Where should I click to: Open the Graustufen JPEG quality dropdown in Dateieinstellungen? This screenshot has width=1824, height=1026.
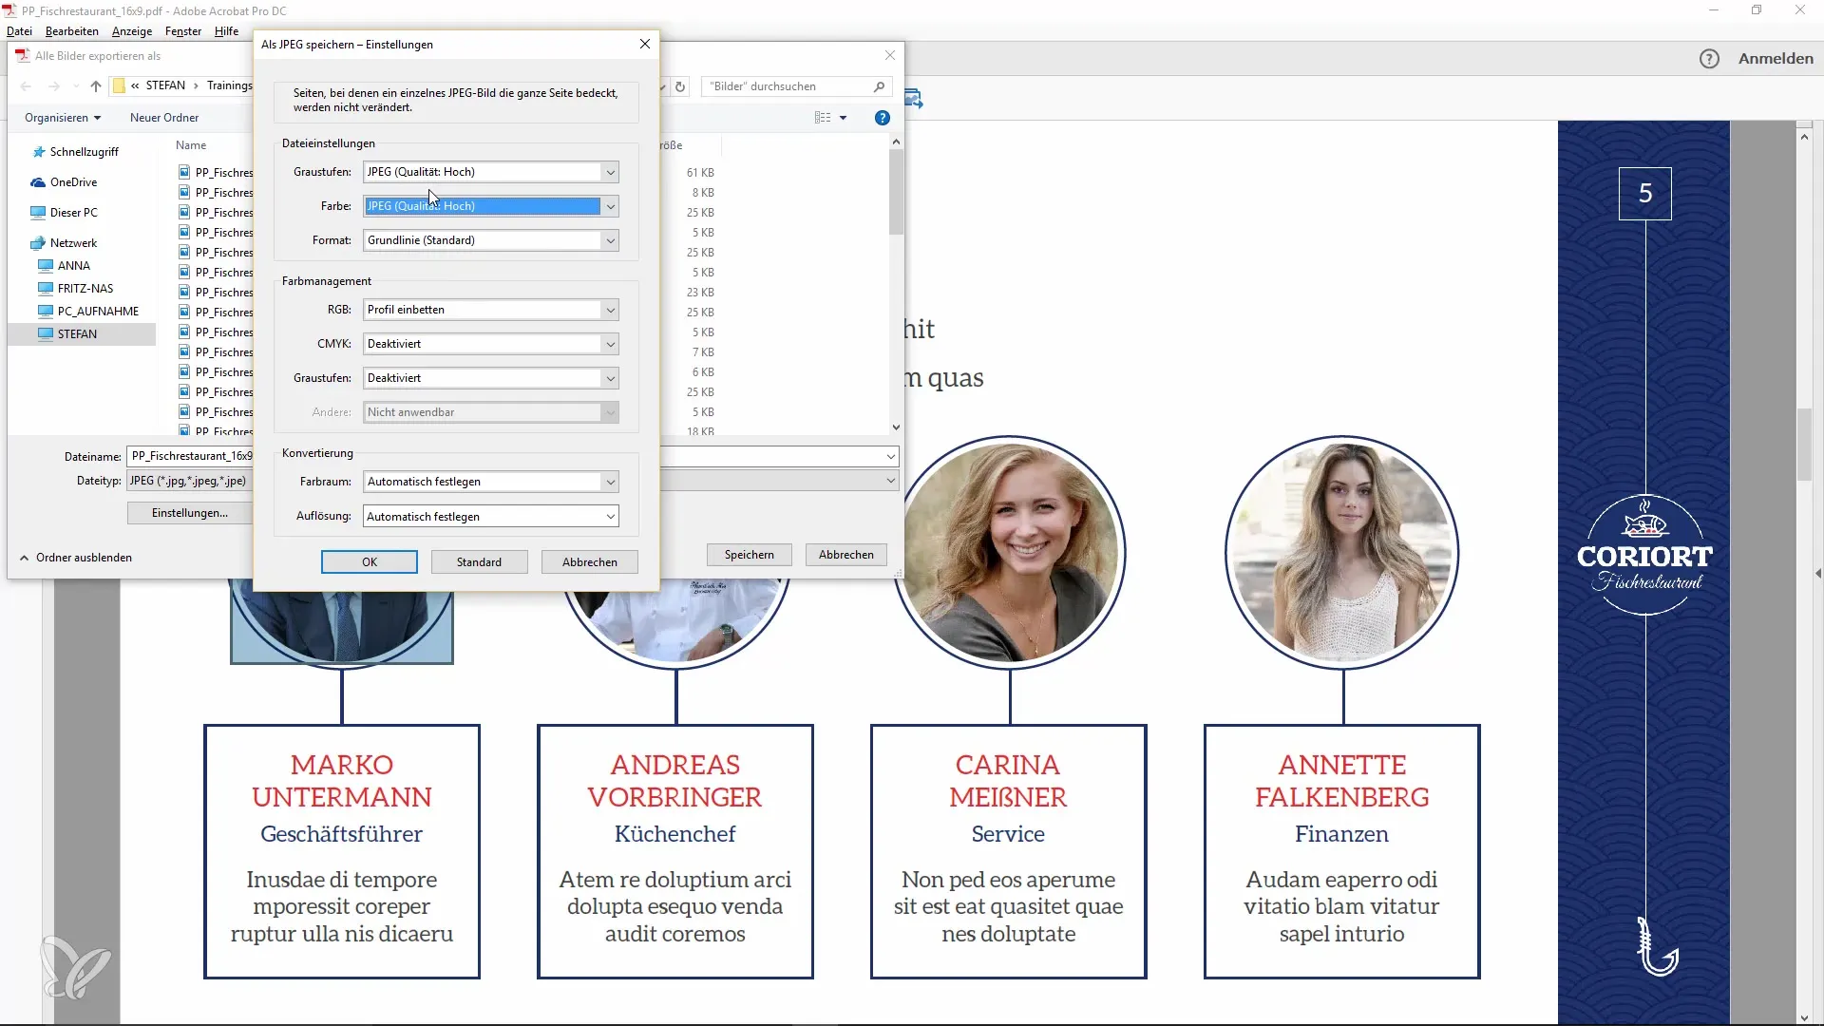coord(491,172)
